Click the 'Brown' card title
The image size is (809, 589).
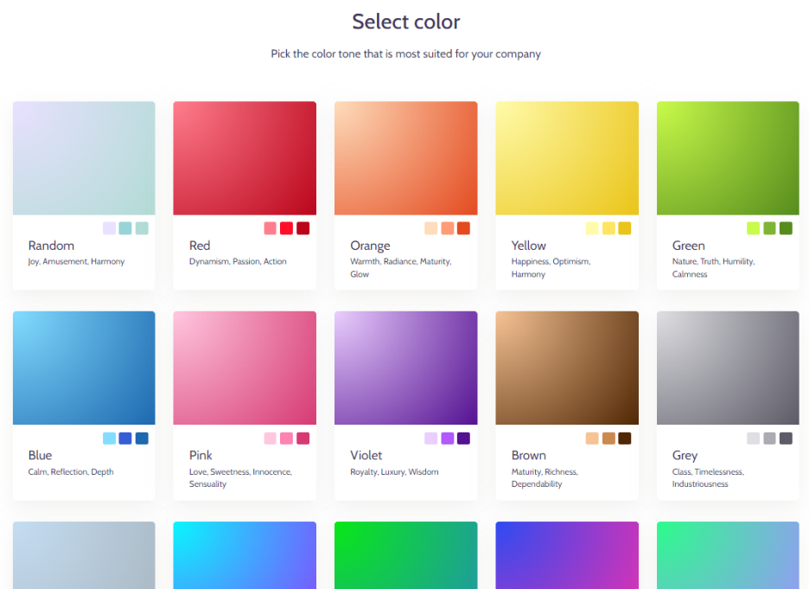(528, 455)
